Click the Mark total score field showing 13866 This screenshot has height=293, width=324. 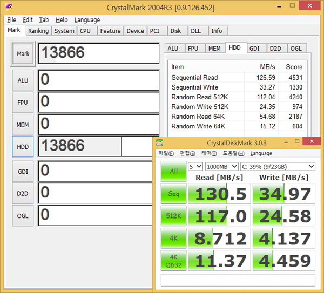(99, 53)
